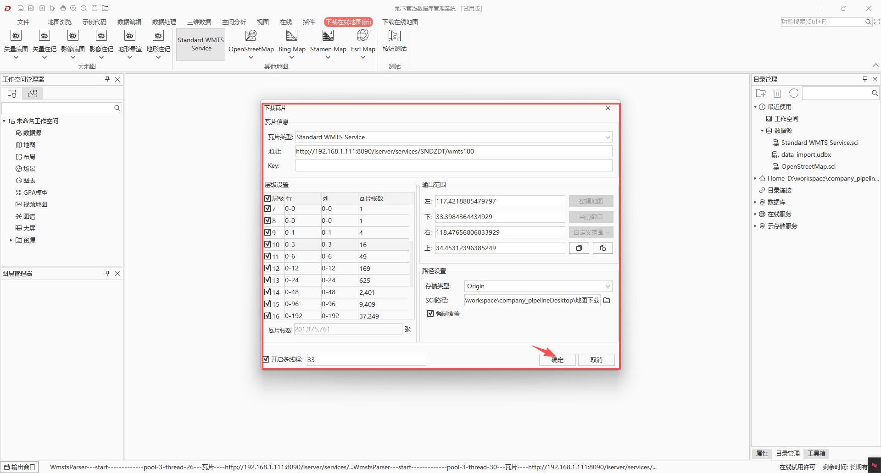
Task: Open the 瓦片类型 dropdown
Action: click(x=608, y=137)
